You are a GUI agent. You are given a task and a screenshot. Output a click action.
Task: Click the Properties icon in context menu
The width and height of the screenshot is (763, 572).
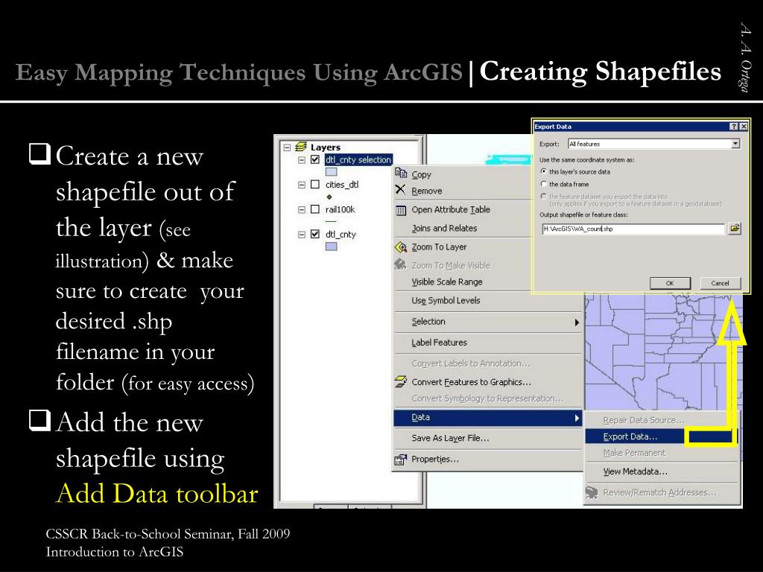(400, 459)
